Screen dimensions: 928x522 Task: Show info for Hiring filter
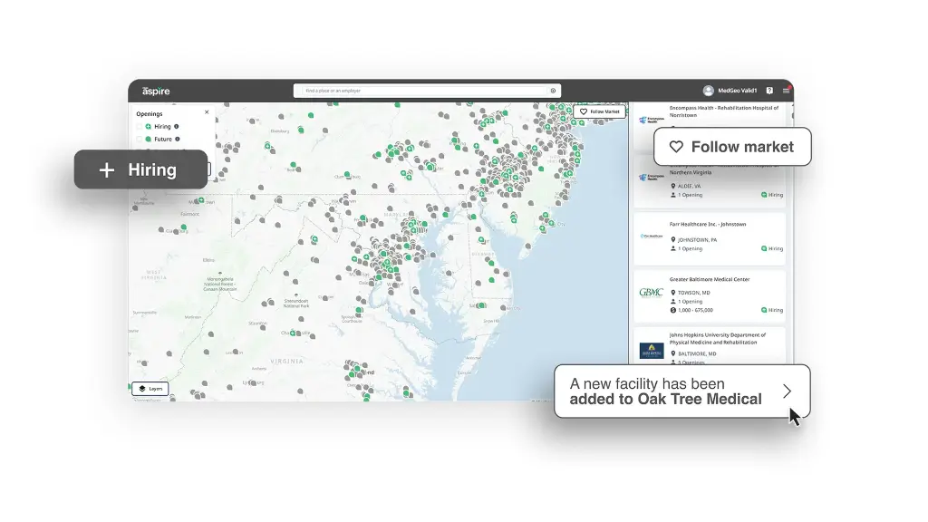click(x=176, y=127)
